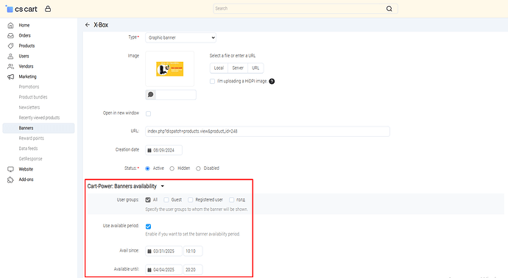Check the Open in new window checkbox
Screen dimensions: 508x278
pos(149,113)
